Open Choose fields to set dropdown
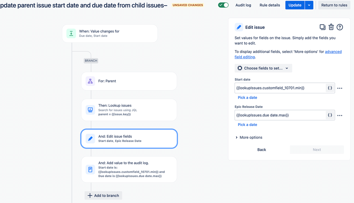The width and height of the screenshot is (354, 203). (x=263, y=68)
